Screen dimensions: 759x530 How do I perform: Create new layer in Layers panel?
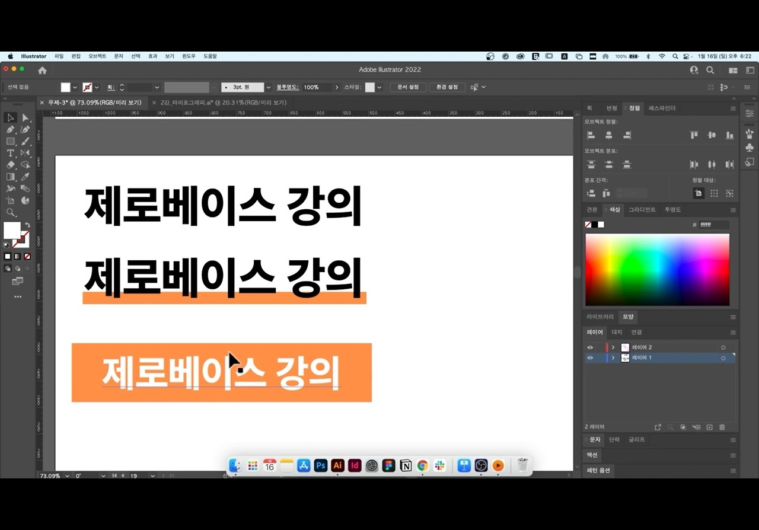click(709, 427)
